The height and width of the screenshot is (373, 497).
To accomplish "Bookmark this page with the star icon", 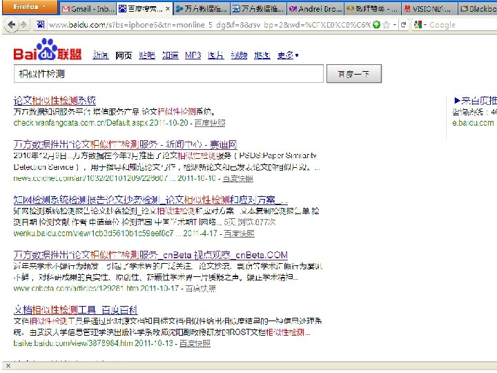I will [386, 25].
